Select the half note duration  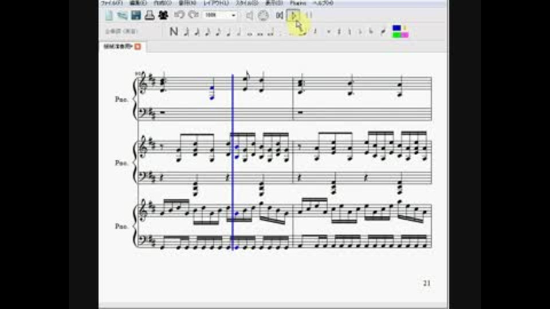coord(239,32)
